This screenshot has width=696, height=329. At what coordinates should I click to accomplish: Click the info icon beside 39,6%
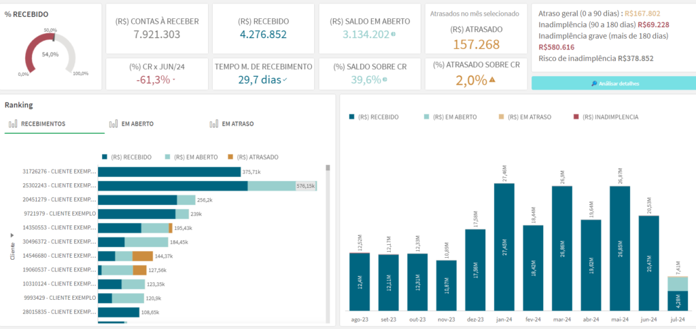(x=385, y=79)
